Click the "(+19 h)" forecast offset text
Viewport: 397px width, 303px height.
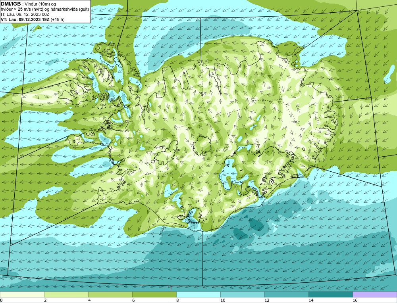[x=58, y=19]
